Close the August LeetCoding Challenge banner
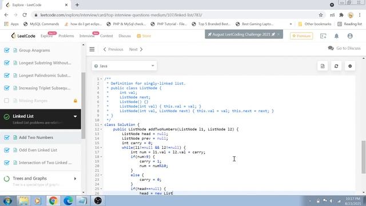The image size is (366, 206). pyautogui.click(x=279, y=34)
